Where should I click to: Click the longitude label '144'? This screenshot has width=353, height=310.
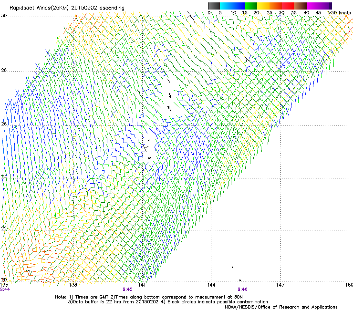[x=211, y=285]
